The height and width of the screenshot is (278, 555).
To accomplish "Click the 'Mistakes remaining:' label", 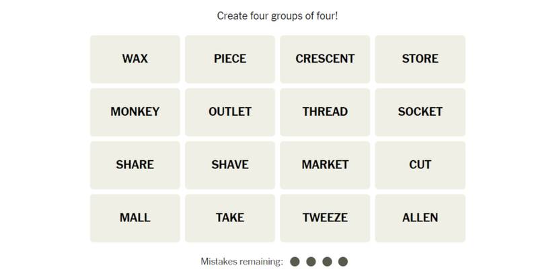I will 242,262.
